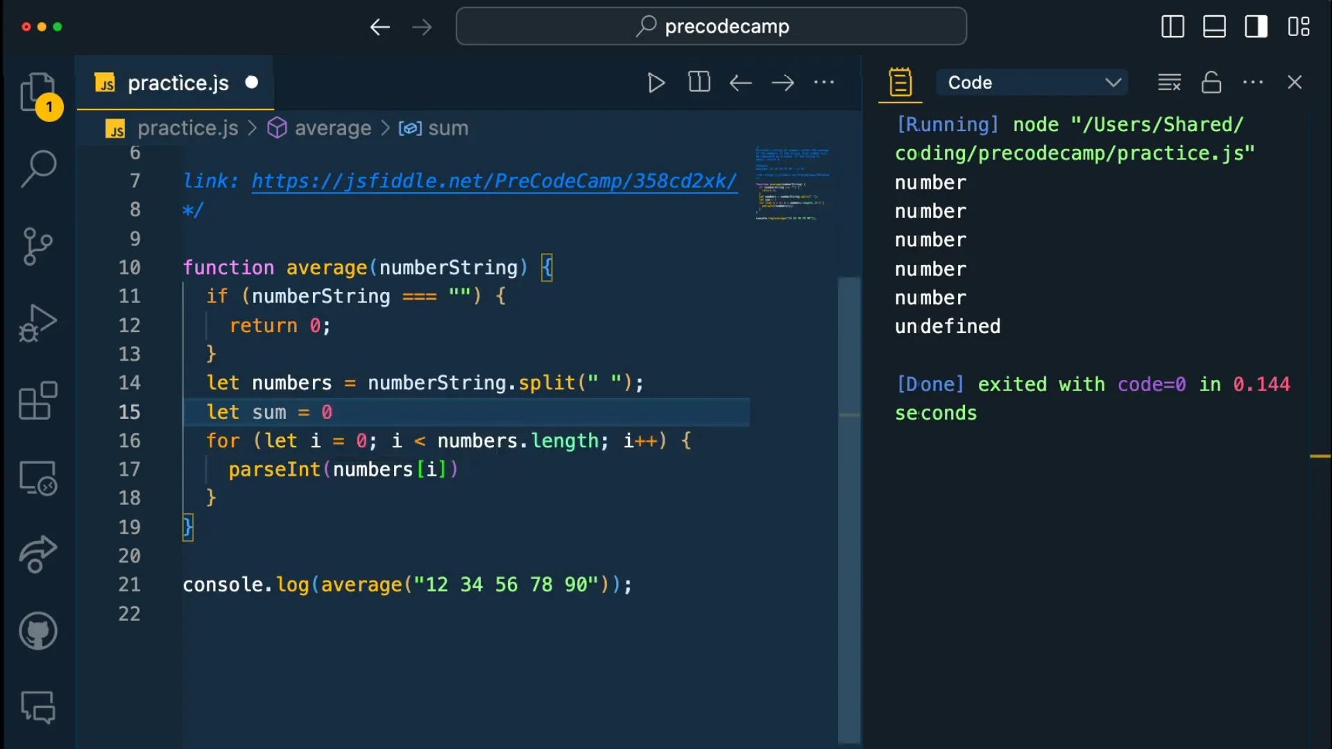Clear the output panel contents
1332x749 pixels.
[x=1169, y=83]
